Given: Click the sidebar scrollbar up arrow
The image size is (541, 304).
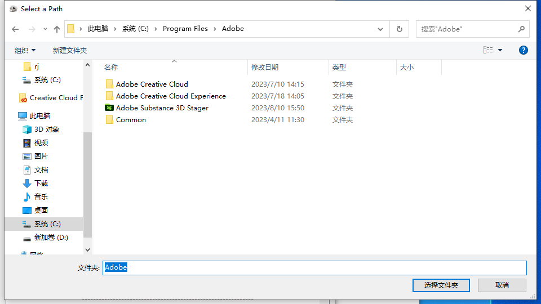Looking at the screenshot, I should [x=88, y=65].
